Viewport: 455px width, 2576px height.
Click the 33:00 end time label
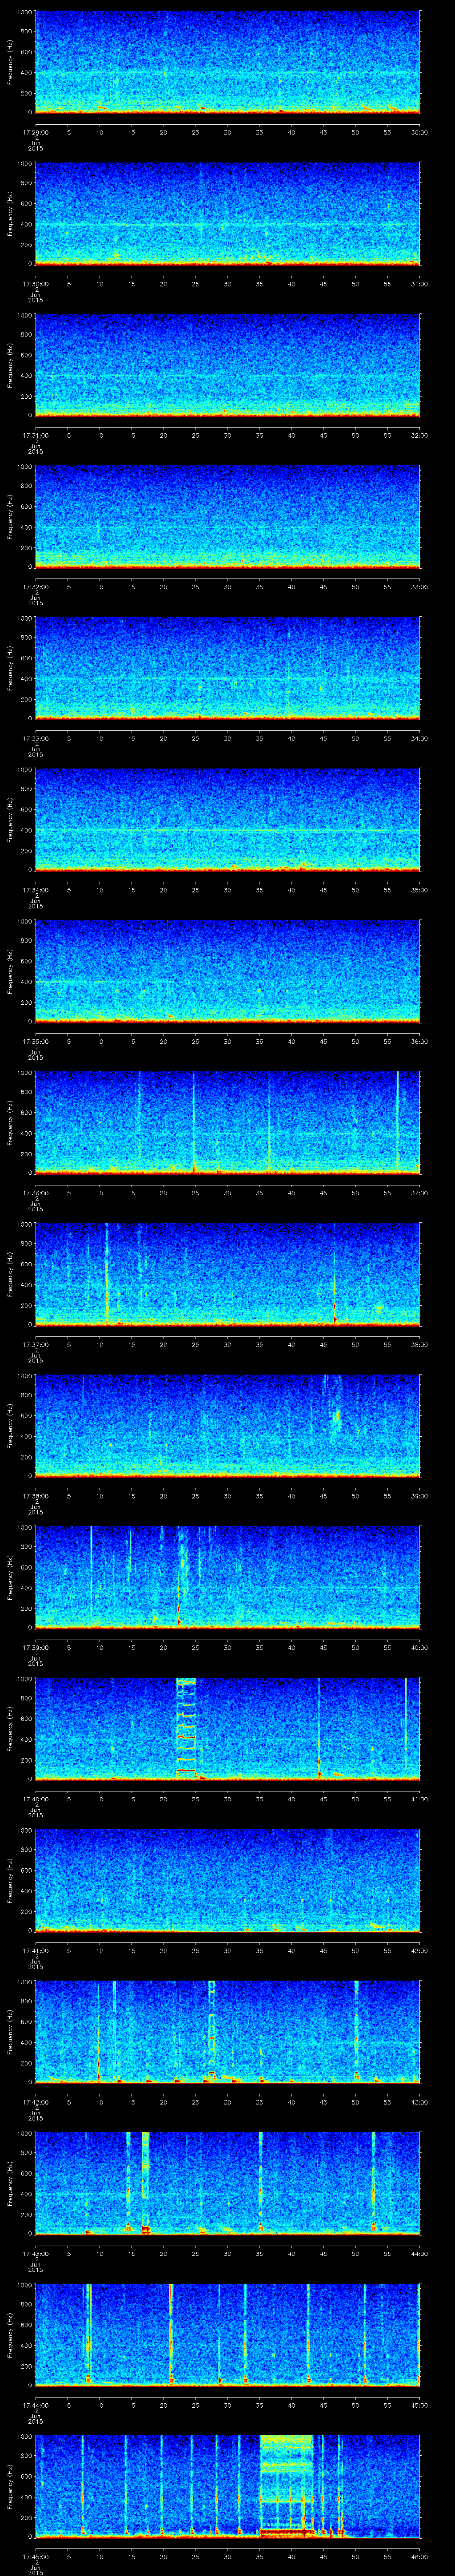pos(420,587)
